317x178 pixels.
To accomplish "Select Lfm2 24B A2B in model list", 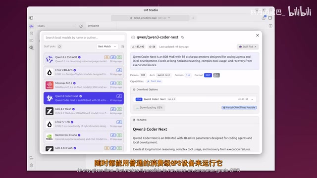I will [x=84, y=72].
